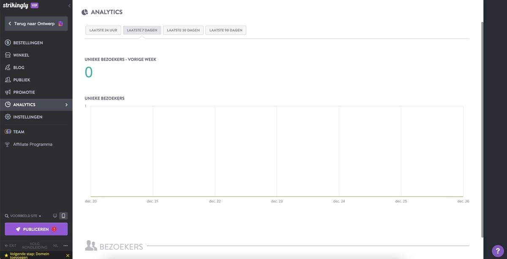Select the Laatste 90 dagen tab
The height and width of the screenshot is (259, 507).
point(226,30)
